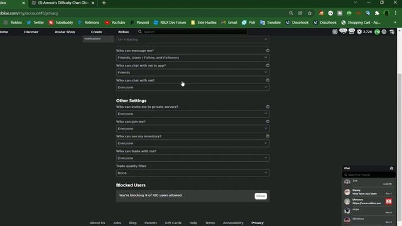Click the share page icon in address bar
Viewport: 402px width, 226px height.
pyautogui.click(x=300, y=13)
